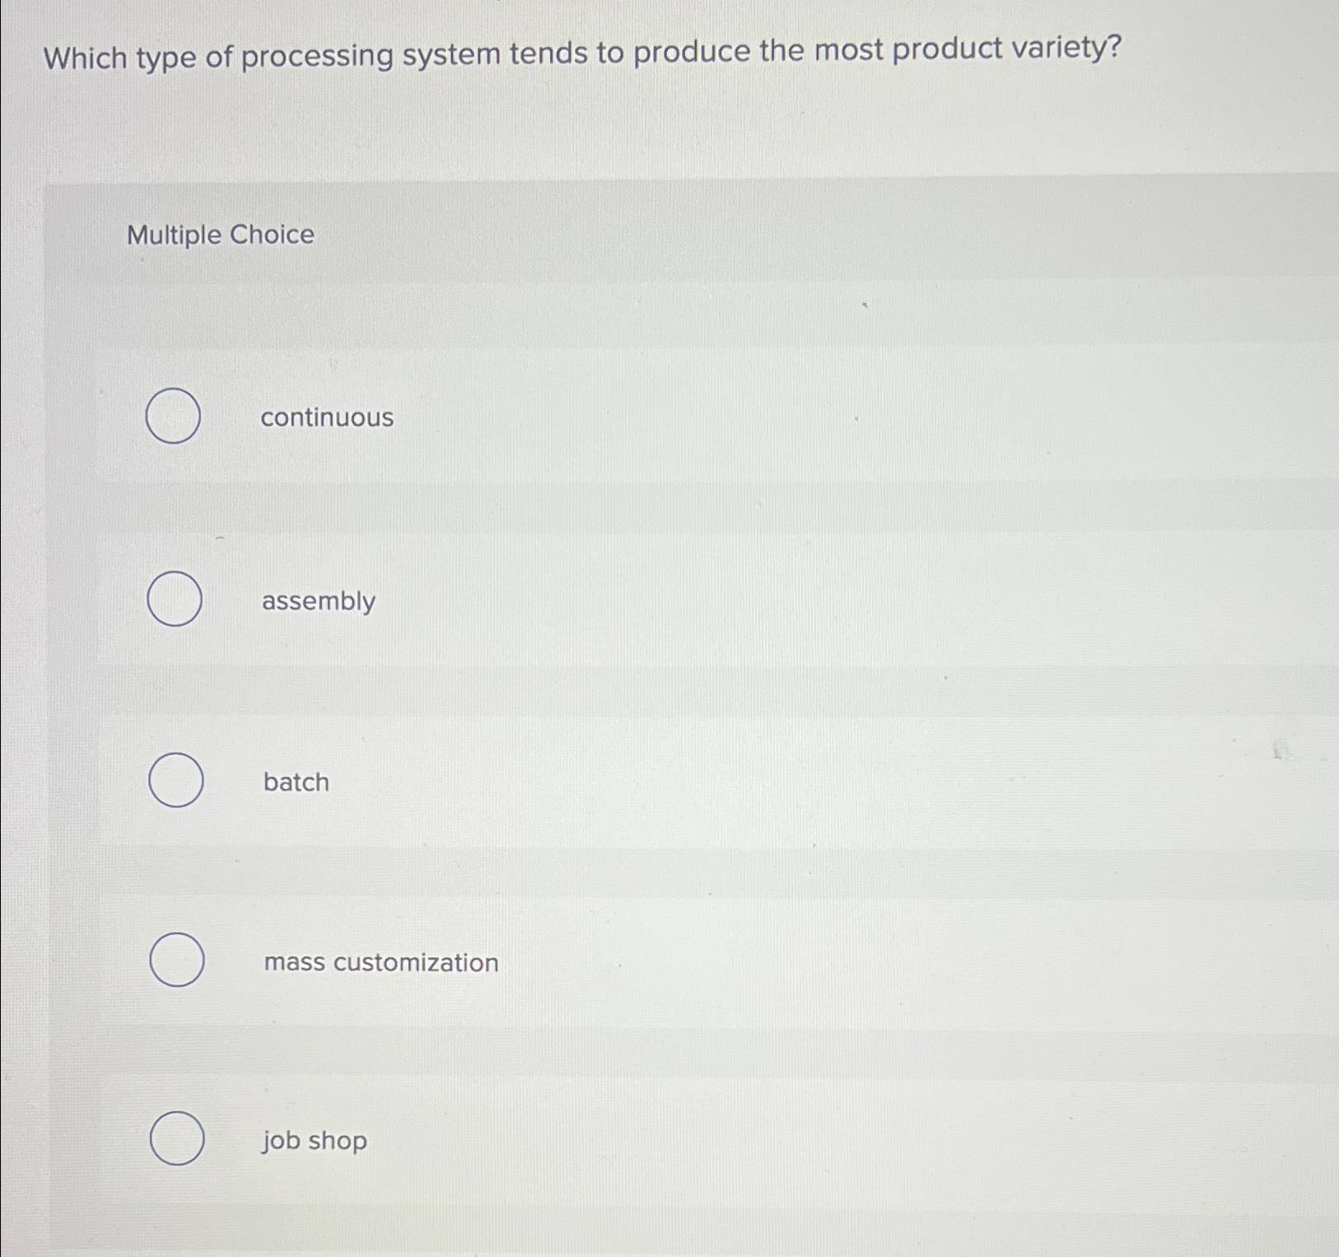Image resolution: width=1339 pixels, height=1257 pixels.
Task: Select the mass customization radio button
Action: [175, 960]
